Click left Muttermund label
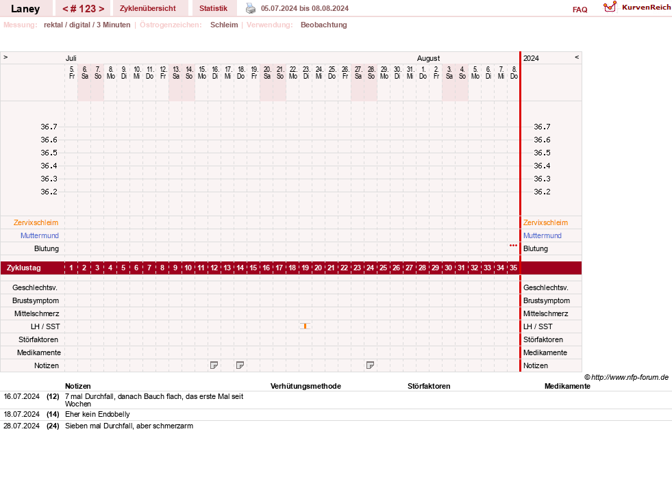 40,235
